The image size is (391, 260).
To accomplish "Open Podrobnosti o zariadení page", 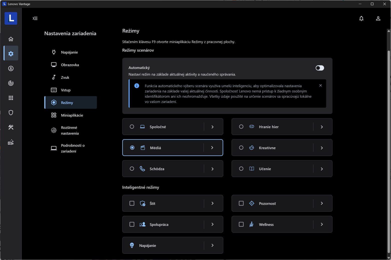I will coord(73,148).
